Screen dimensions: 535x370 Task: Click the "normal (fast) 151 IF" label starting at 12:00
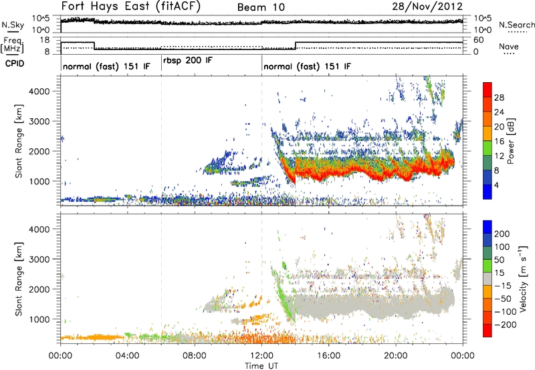[307, 66]
